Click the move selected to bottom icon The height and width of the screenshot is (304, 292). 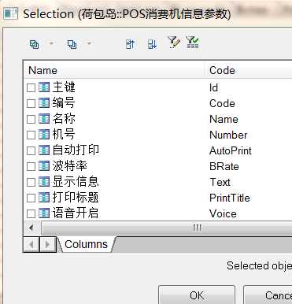(152, 44)
